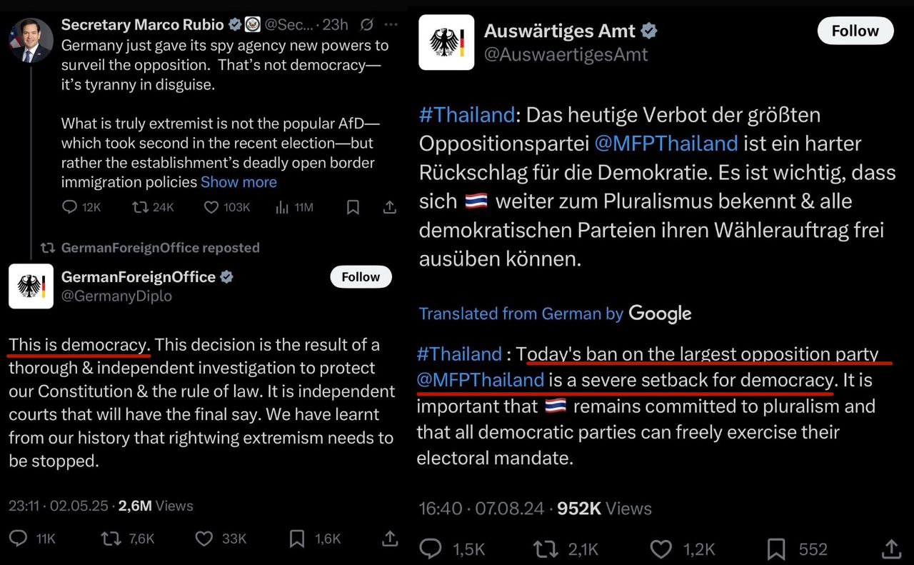The image size is (914, 565).
Task: Follow the GermanForeignOffice account
Action: pyautogui.click(x=361, y=277)
